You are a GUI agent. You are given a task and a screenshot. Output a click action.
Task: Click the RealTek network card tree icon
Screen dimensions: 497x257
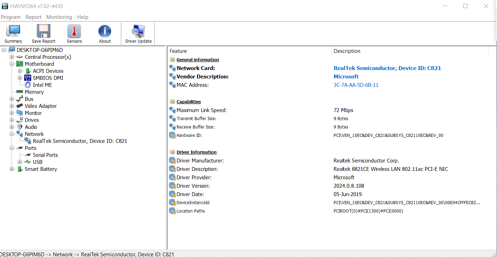tap(28, 141)
